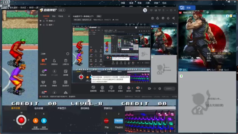This screenshot has height=134, width=238.
Task: Click the 修改 button next to the stream title
Action: pyautogui.click(x=99, y=16)
